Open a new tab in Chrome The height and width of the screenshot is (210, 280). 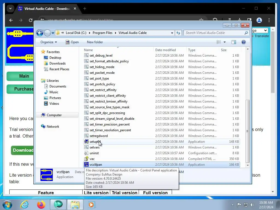coord(85,8)
